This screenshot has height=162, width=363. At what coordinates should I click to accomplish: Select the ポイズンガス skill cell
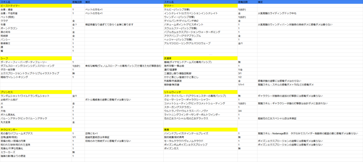(x=172, y=148)
